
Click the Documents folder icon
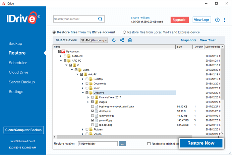click(x=91, y=84)
